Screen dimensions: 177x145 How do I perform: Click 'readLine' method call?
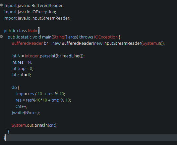(71, 56)
